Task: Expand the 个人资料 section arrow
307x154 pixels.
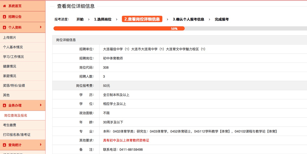Action: pyautogui.click(x=40, y=27)
